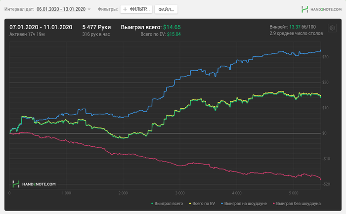Click the 1 000 x-axis label
The width and height of the screenshot is (346, 214).
(x=66, y=193)
